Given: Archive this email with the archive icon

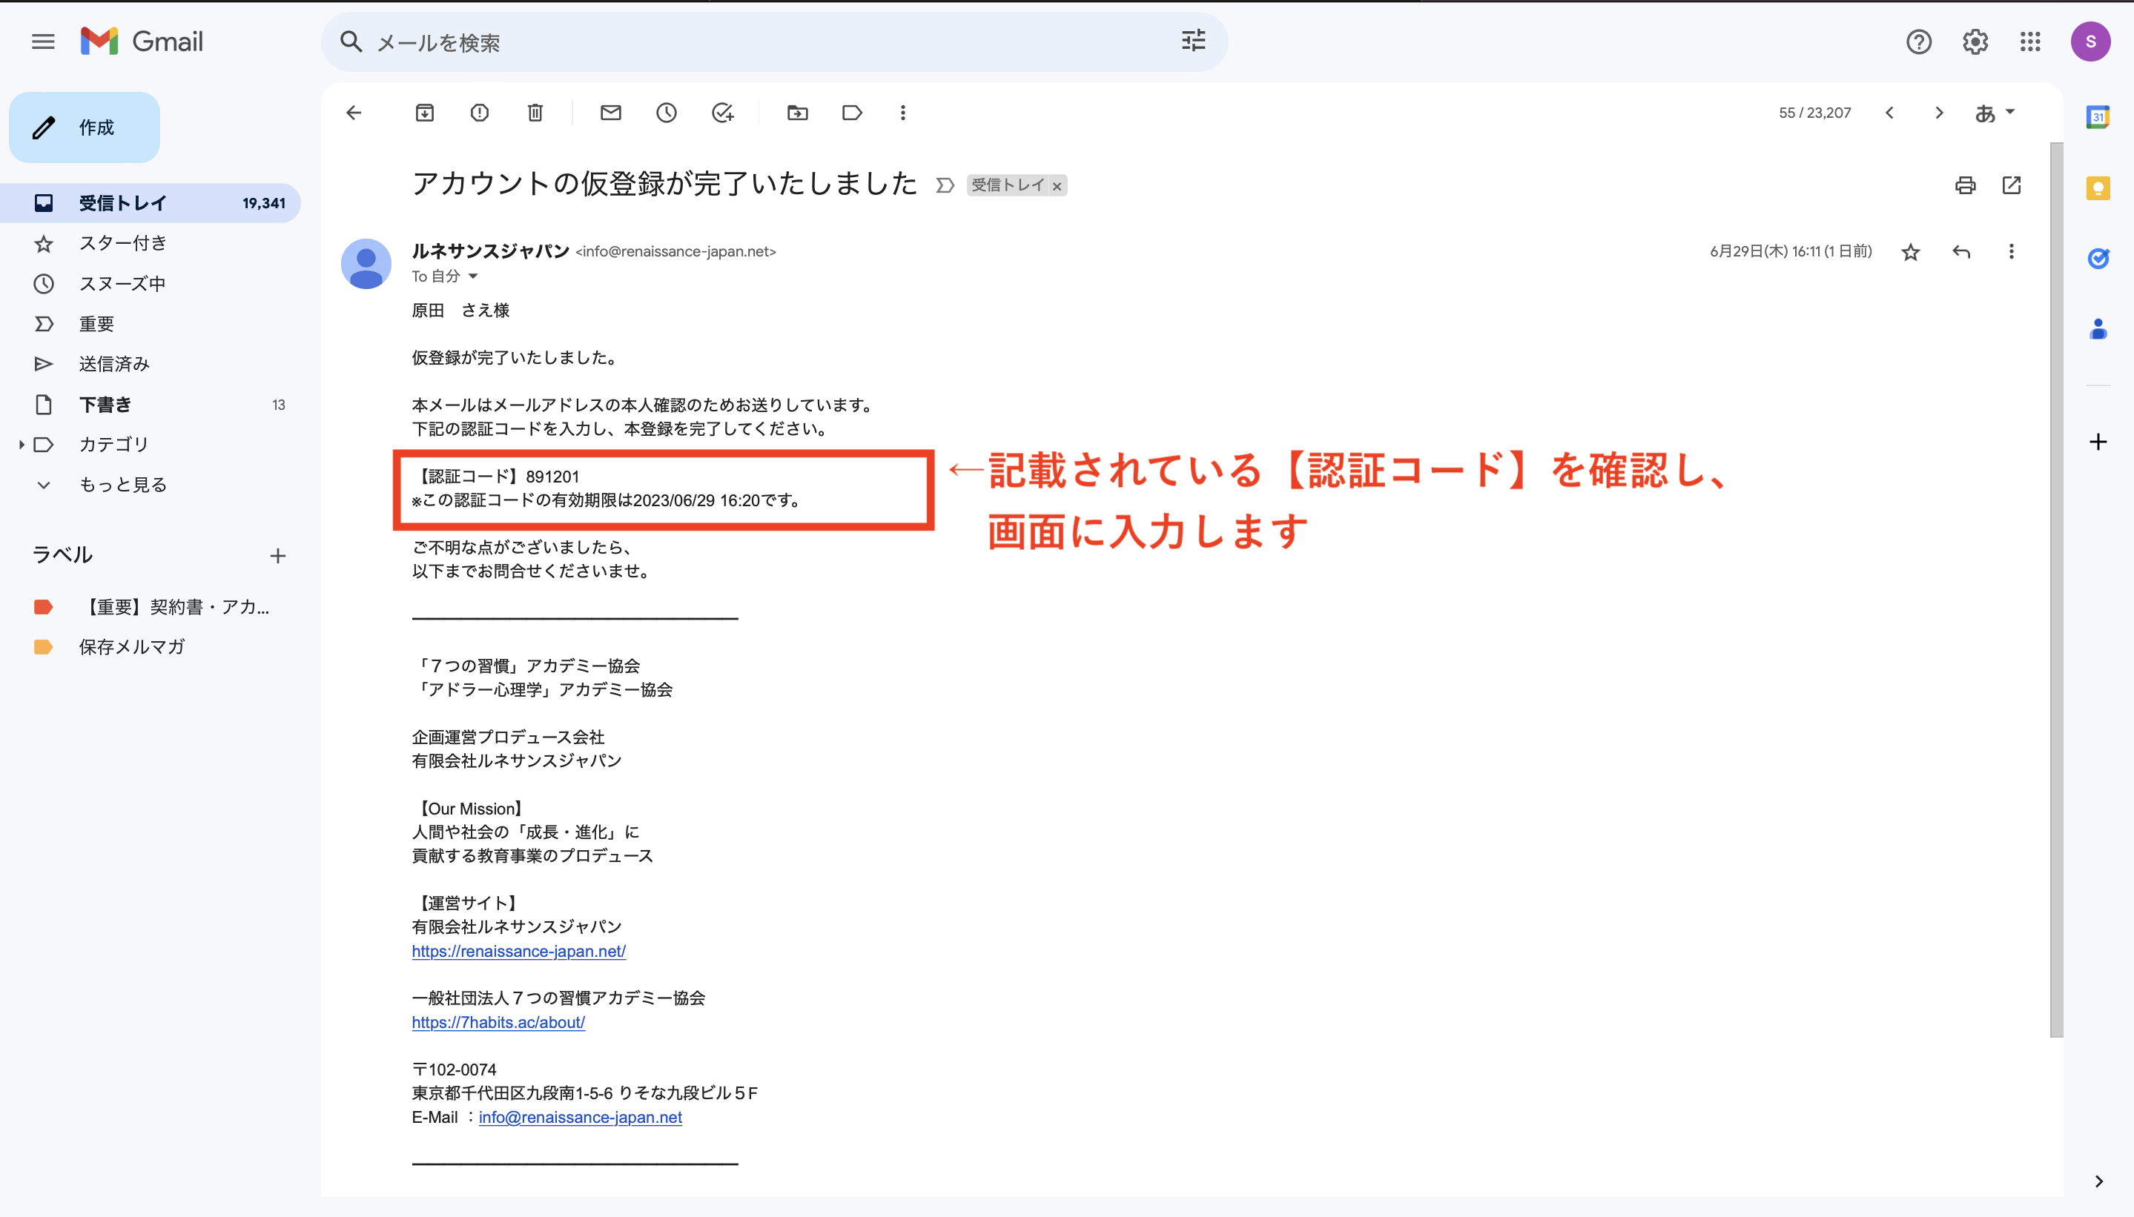Looking at the screenshot, I should coord(425,113).
